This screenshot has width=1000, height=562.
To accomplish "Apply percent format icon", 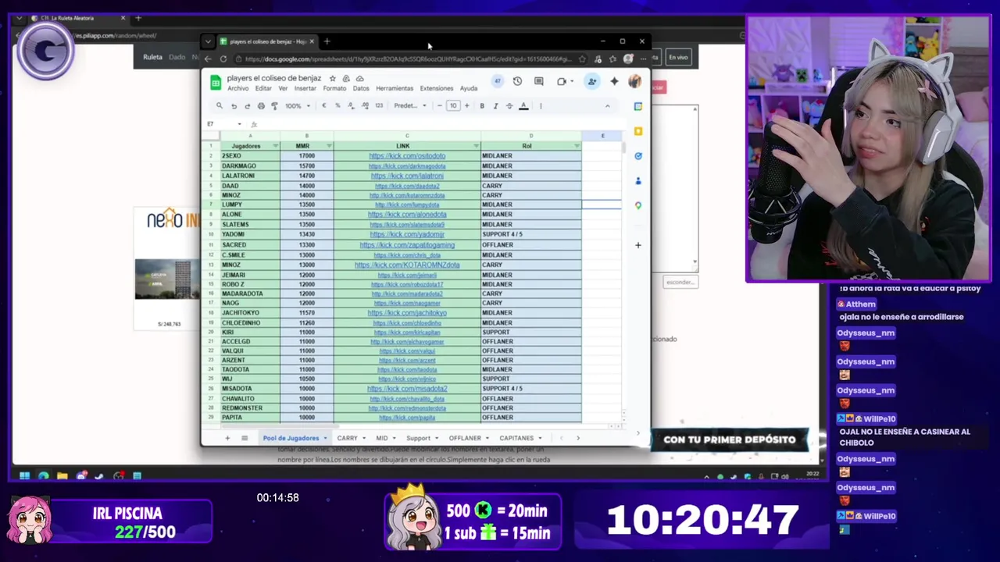I will [x=337, y=106].
